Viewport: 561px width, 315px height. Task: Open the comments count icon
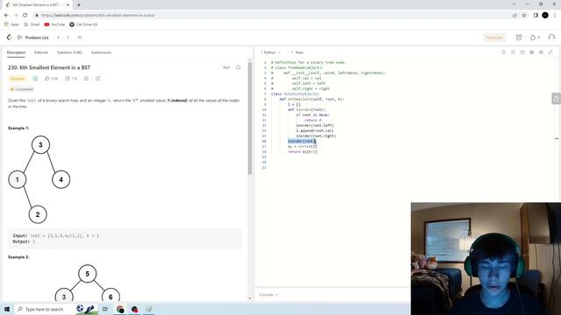(71, 79)
